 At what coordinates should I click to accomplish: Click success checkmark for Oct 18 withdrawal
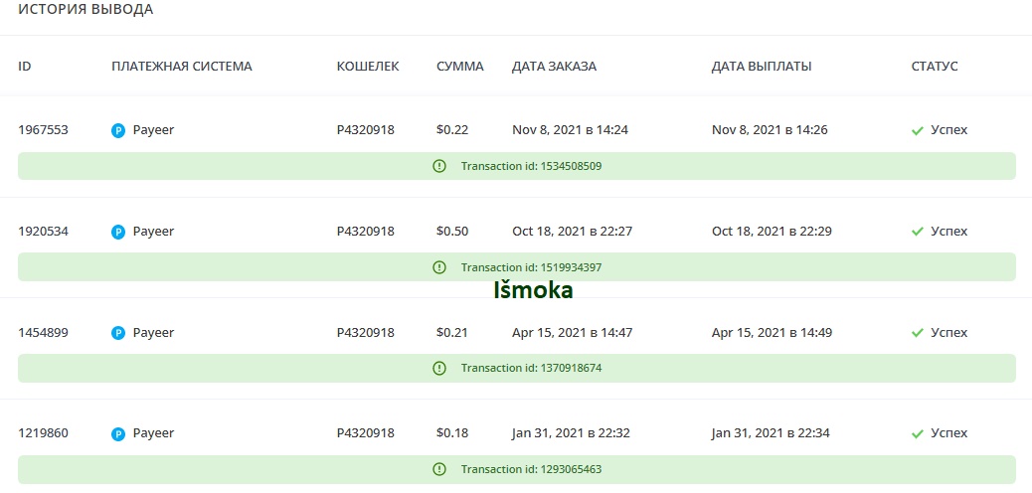[918, 232]
